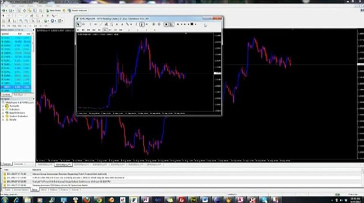Close the Navigator panel
Viewport: 364px width, 203px height.
click(33, 99)
